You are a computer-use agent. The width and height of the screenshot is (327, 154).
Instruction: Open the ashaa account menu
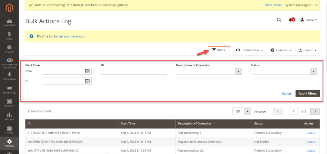[309, 20]
